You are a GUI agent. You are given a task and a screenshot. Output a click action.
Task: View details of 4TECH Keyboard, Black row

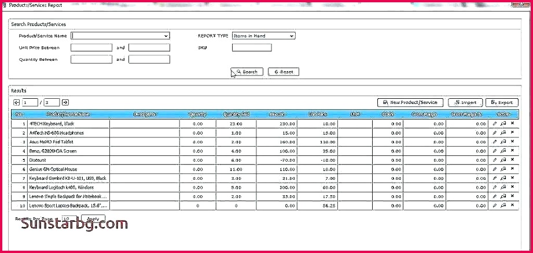[503, 124]
